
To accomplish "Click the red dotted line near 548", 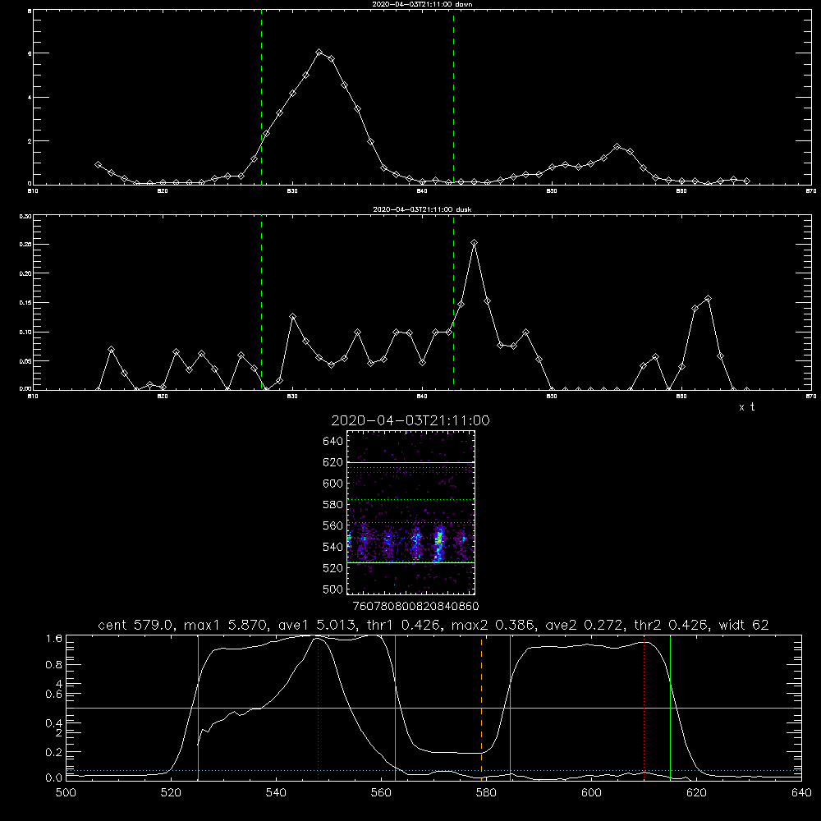I will point(319,708).
